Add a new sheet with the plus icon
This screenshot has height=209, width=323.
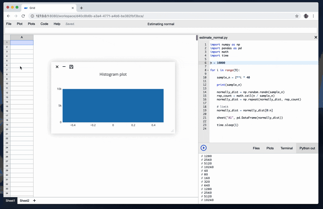(34, 200)
